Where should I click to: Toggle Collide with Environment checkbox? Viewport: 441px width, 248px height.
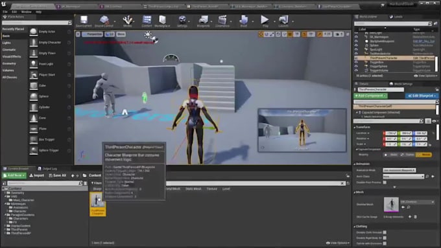(385, 243)
